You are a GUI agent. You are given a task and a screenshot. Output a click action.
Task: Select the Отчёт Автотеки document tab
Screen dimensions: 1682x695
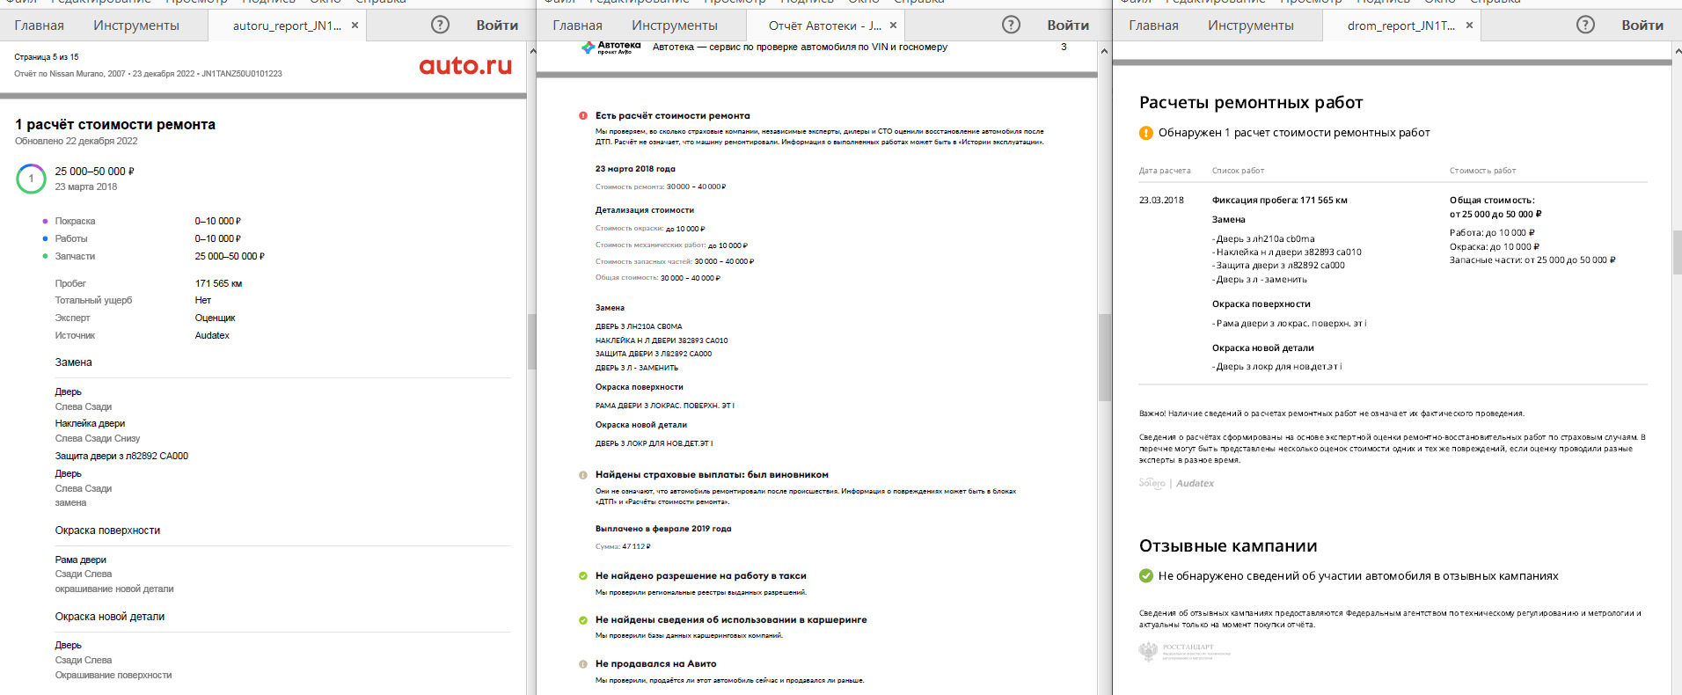(x=825, y=26)
